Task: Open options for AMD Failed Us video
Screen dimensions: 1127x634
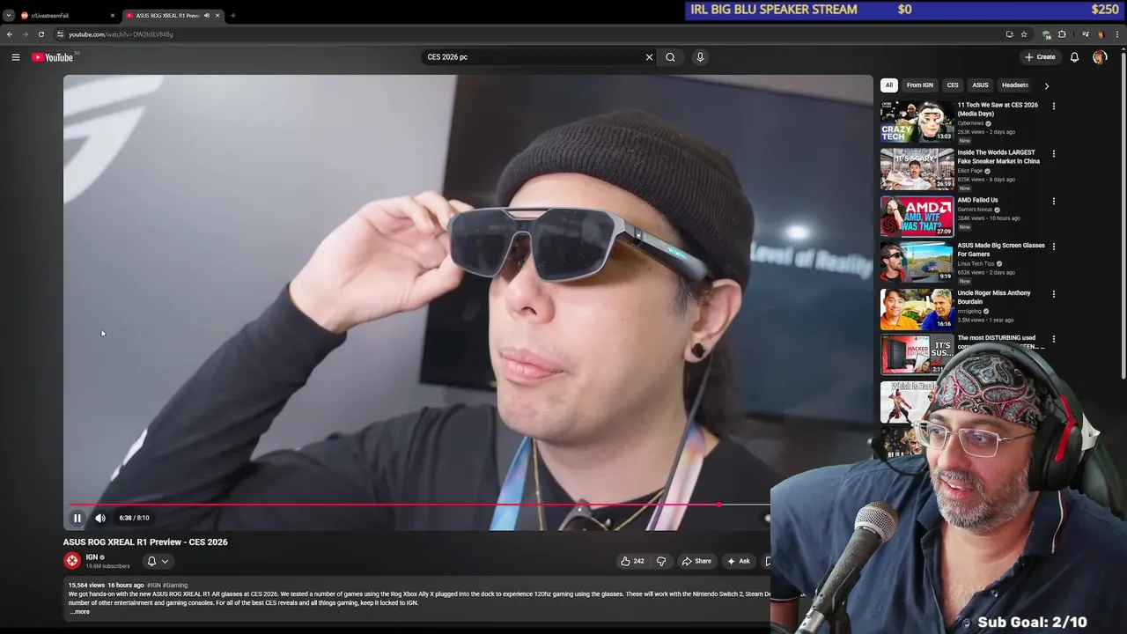Action: 1053,201
